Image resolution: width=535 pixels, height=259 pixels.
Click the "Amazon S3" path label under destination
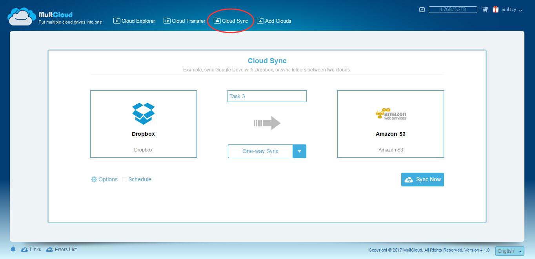[x=391, y=150]
